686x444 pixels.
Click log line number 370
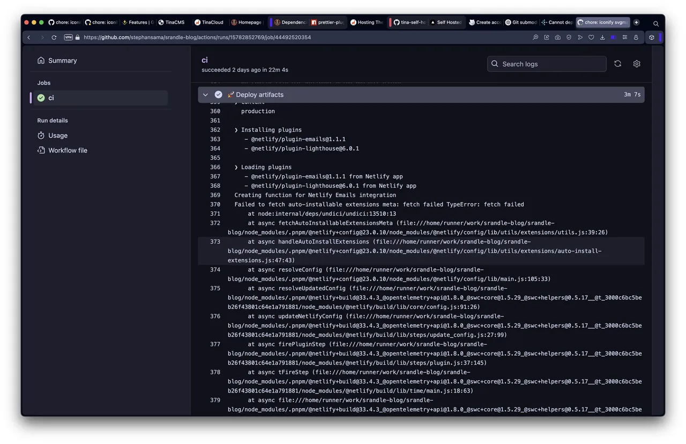215,205
